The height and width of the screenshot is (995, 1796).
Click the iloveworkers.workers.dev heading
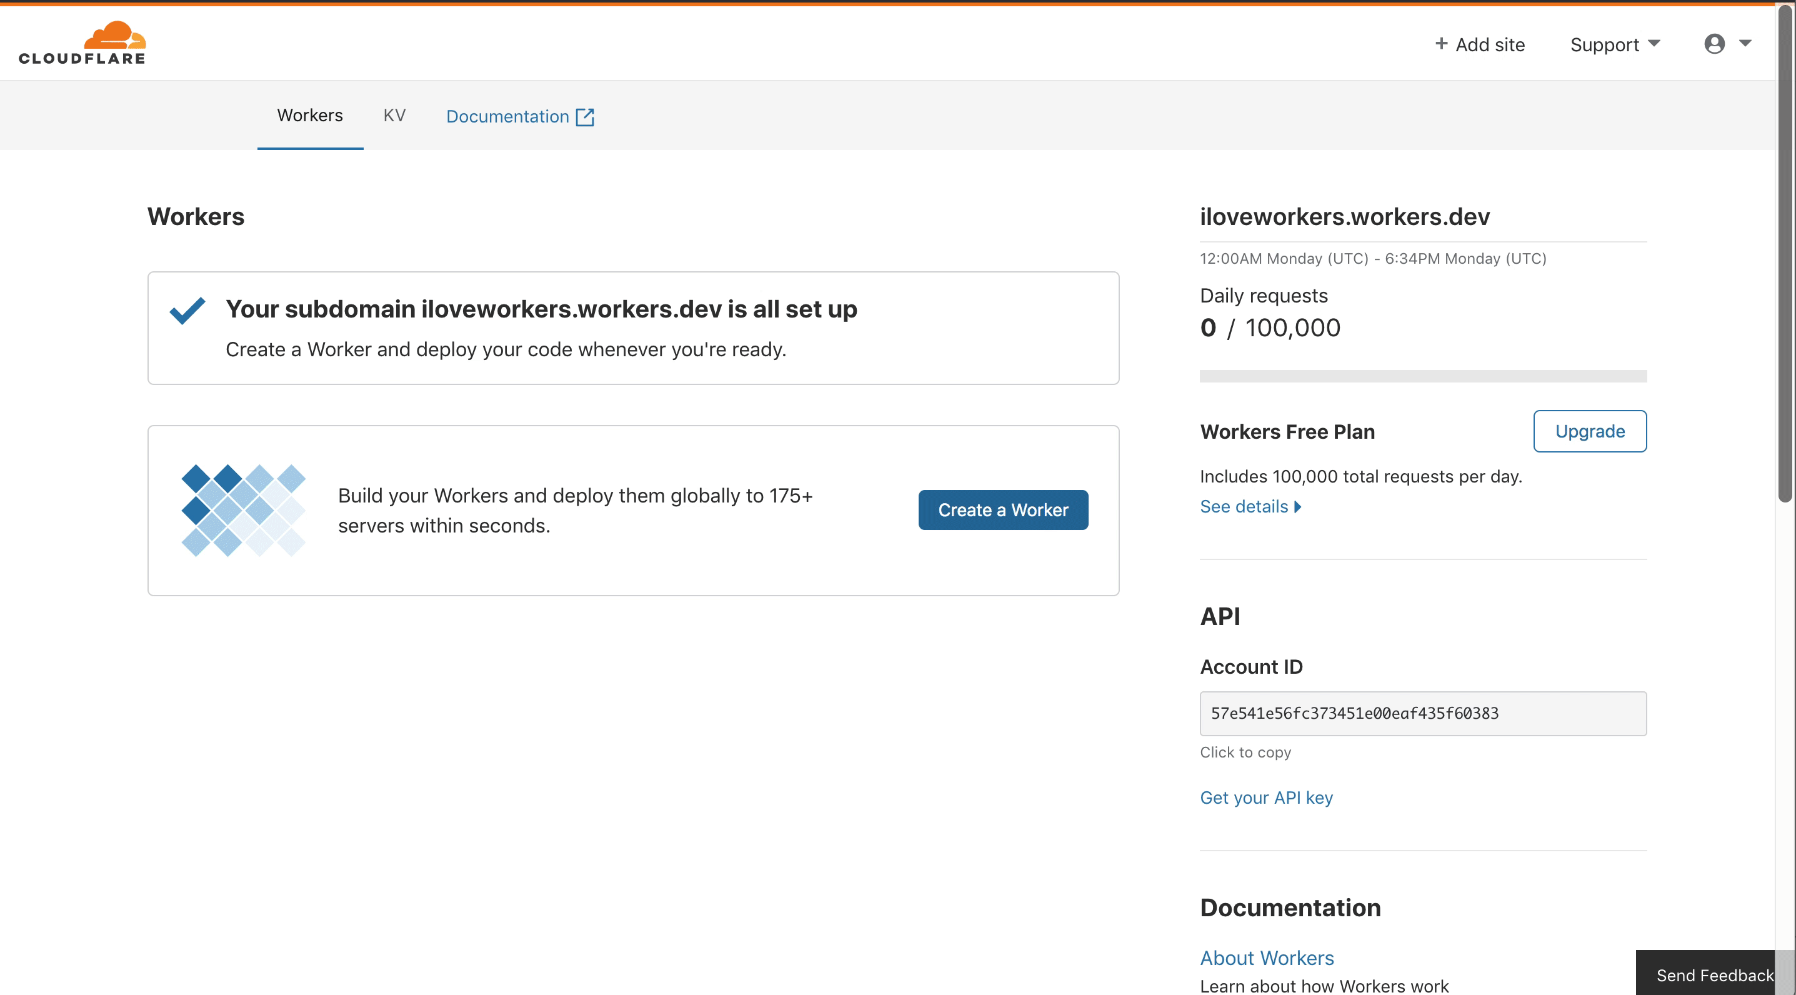(x=1344, y=216)
